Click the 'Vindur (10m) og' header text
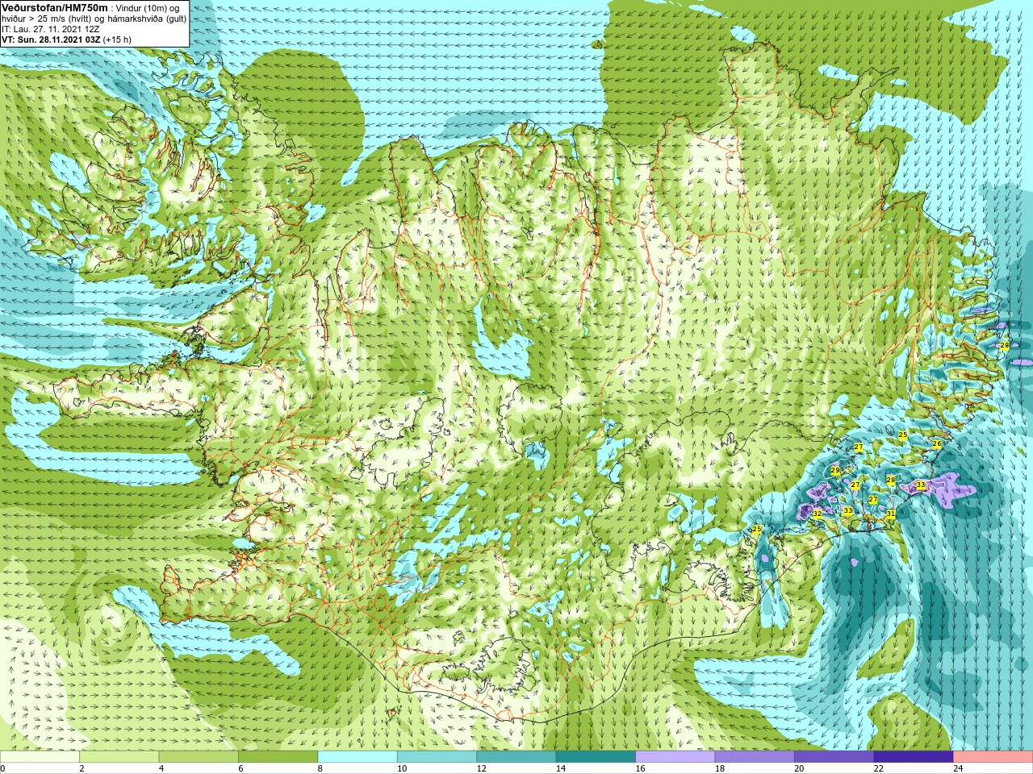The width and height of the screenshot is (1033, 774). [148, 8]
